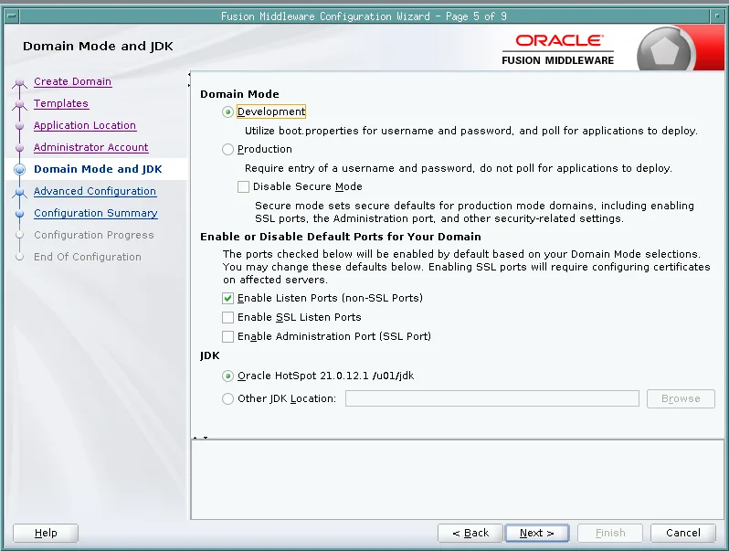Go to the Create Domain step

tap(72, 81)
